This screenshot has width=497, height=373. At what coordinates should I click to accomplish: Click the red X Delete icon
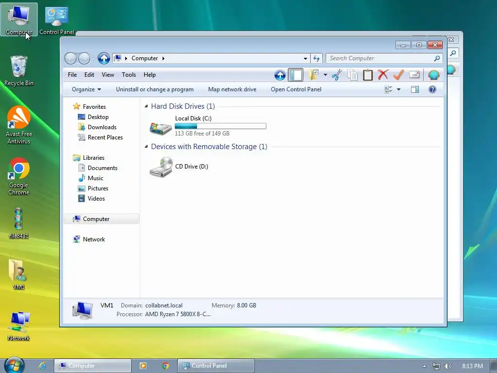(x=383, y=75)
